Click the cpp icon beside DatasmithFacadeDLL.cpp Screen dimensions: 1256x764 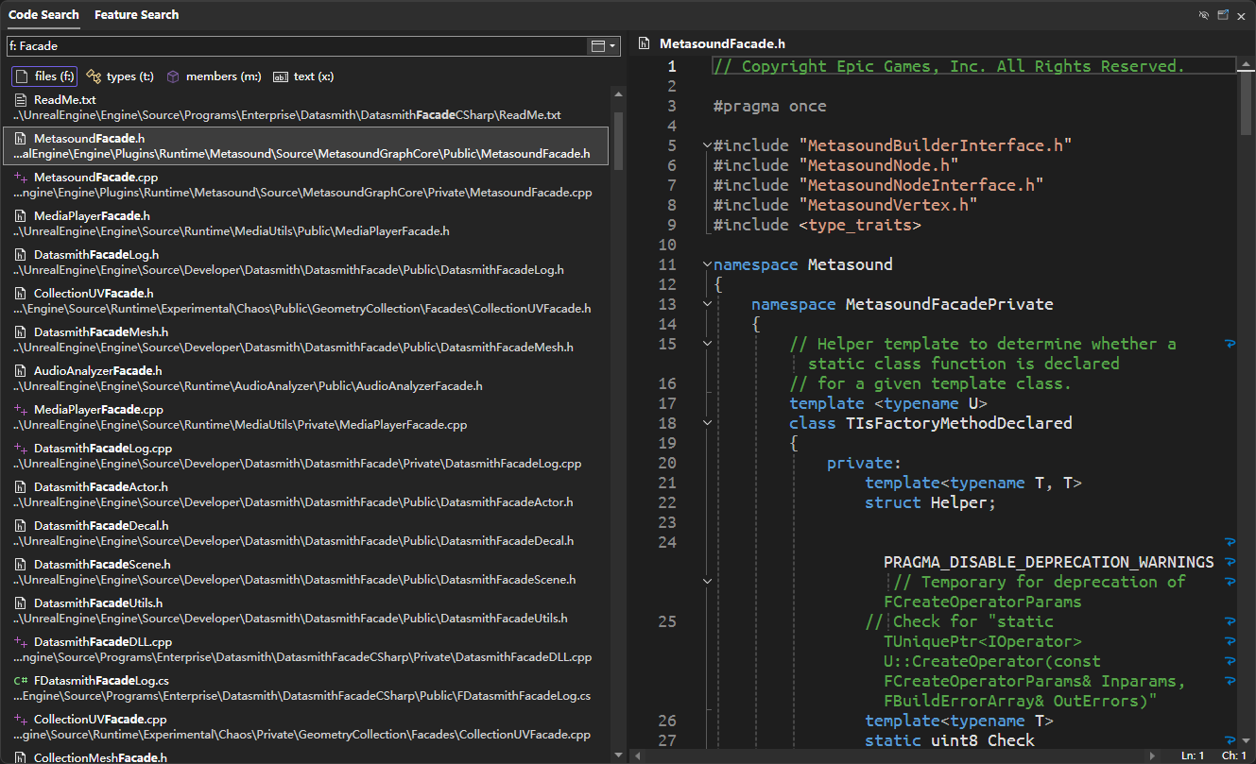[x=20, y=641]
